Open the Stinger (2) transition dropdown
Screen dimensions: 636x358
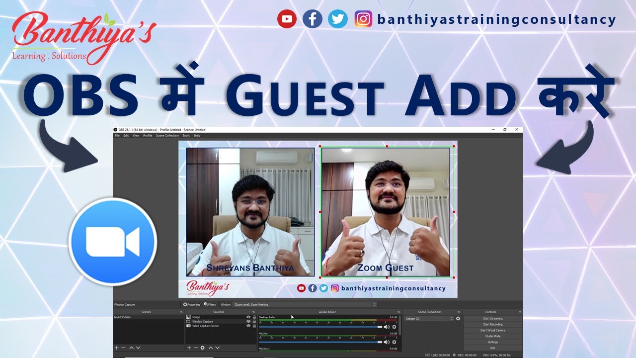[429, 318]
